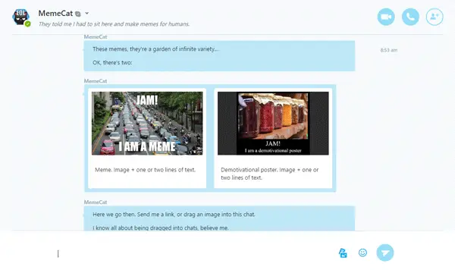The height and width of the screenshot is (273, 455).
Task: Click the bot badge beside the MemeCat name
Action: (x=78, y=14)
